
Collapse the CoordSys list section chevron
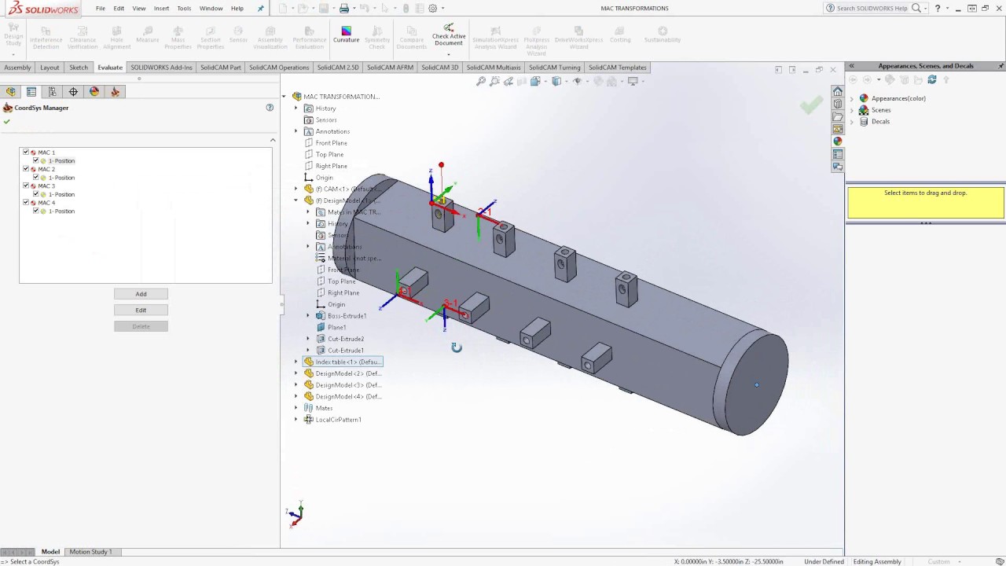(x=273, y=140)
